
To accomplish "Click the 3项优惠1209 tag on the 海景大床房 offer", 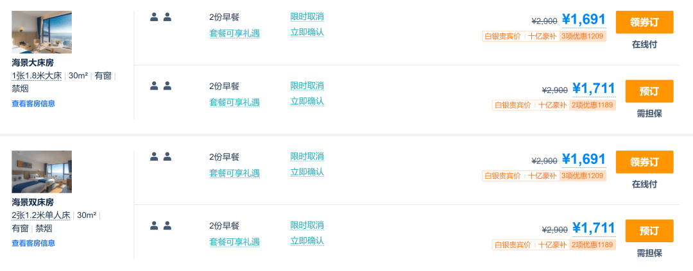I will pyautogui.click(x=583, y=36).
